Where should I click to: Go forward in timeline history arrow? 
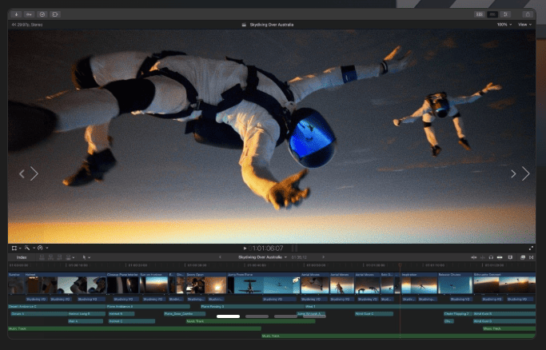(x=323, y=257)
